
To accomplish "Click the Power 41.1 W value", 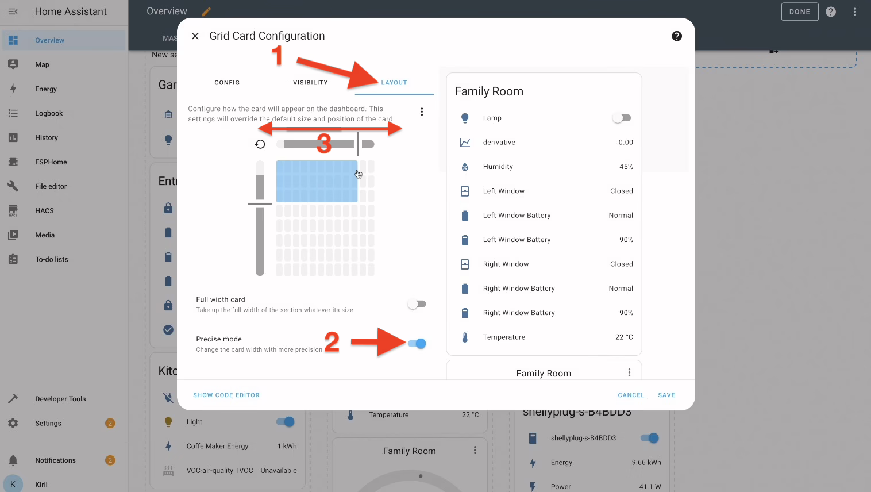I will coord(650,487).
